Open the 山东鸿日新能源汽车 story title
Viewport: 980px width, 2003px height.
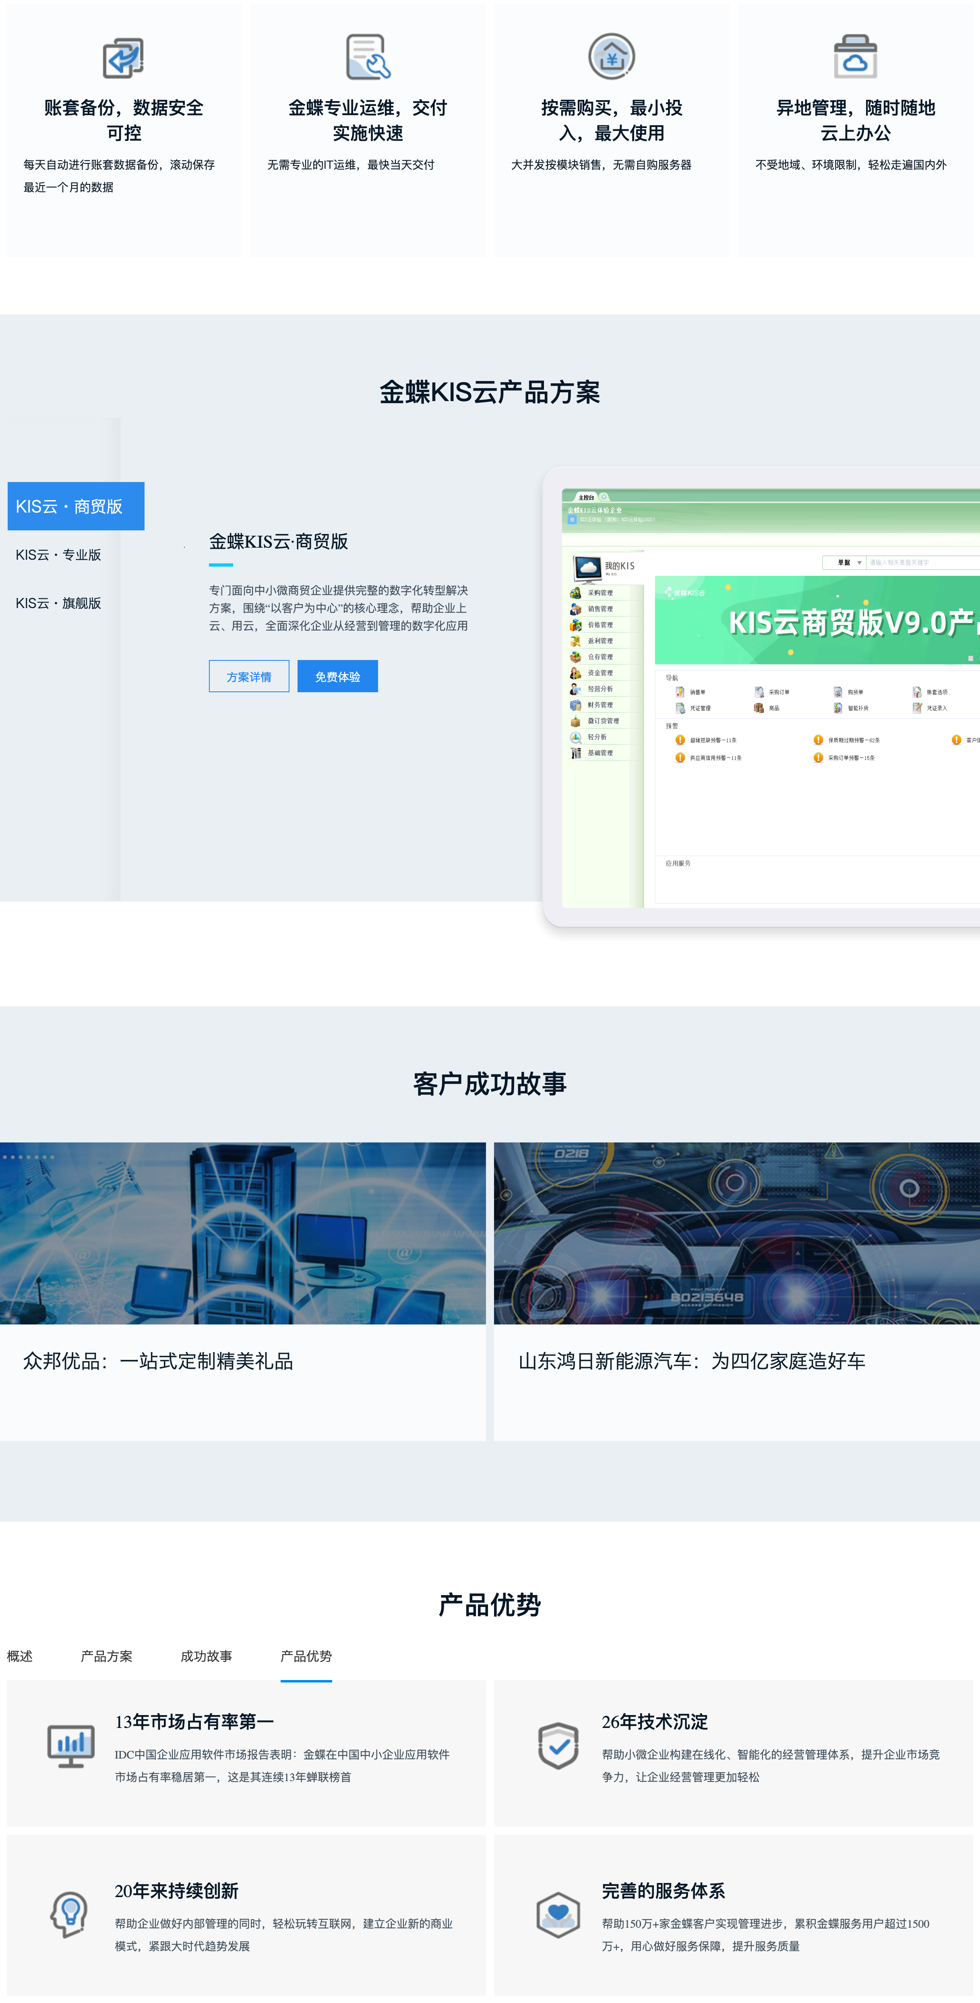pos(692,1361)
